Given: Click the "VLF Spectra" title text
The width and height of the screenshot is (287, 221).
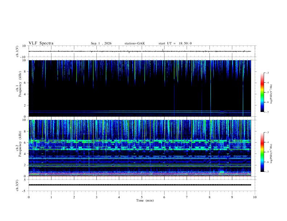Looking at the screenshot, I should pos(41,43).
